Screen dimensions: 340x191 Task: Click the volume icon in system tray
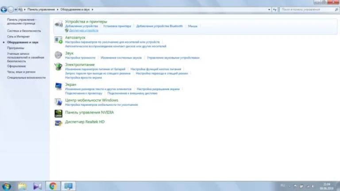click(313, 186)
